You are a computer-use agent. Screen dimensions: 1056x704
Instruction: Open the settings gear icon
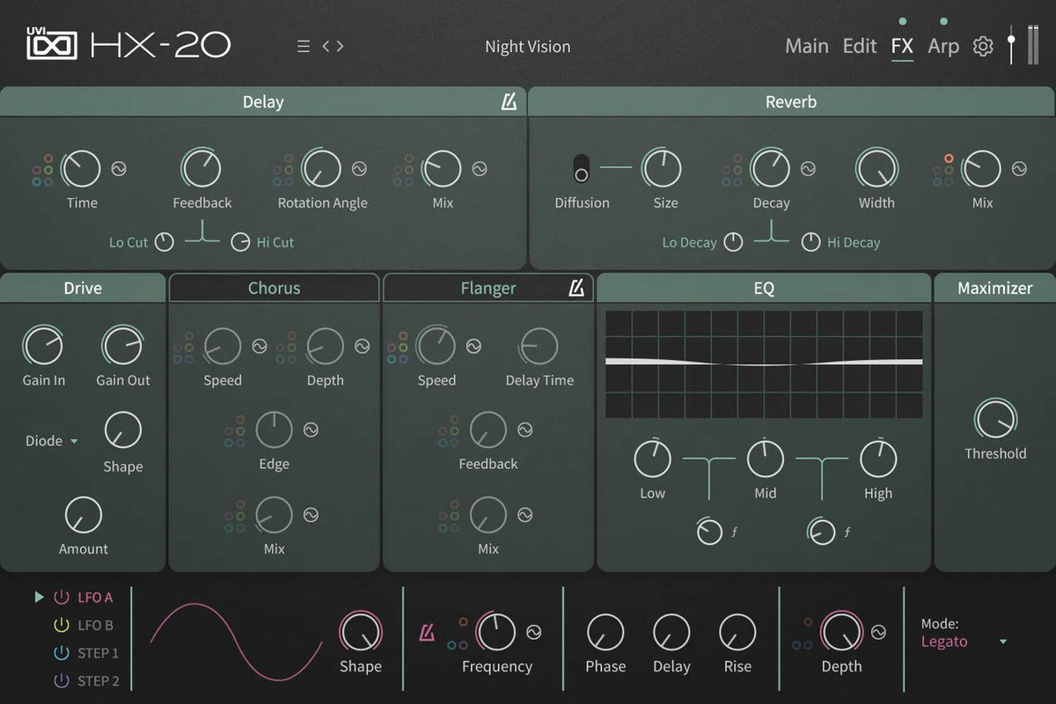pyautogui.click(x=982, y=47)
